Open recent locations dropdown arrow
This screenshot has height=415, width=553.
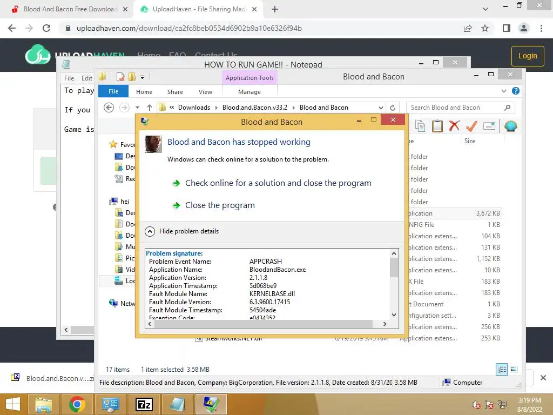tap(138, 108)
